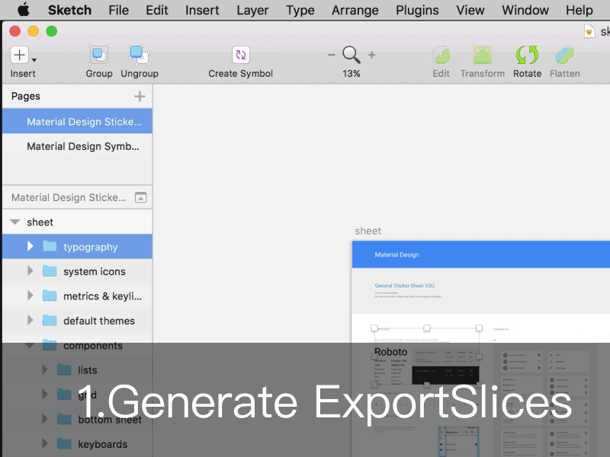Viewport: 610px width, 457px height.
Task: Select the sheet artboard row
Action: pos(77,222)
